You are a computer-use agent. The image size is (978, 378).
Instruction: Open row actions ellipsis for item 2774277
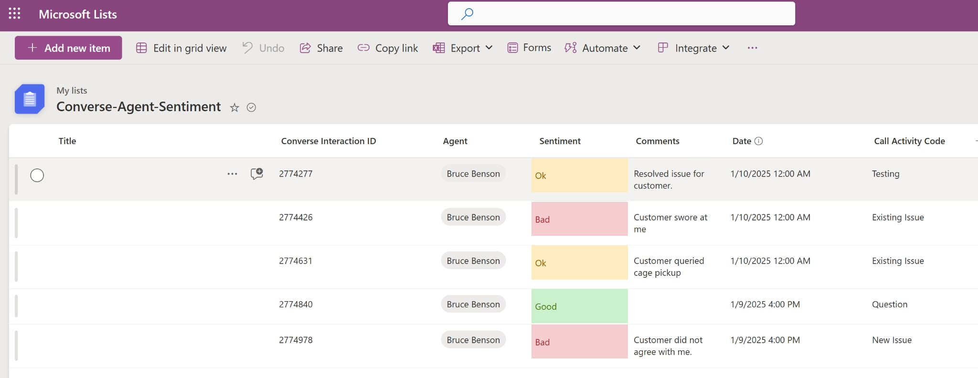point(232,174)
